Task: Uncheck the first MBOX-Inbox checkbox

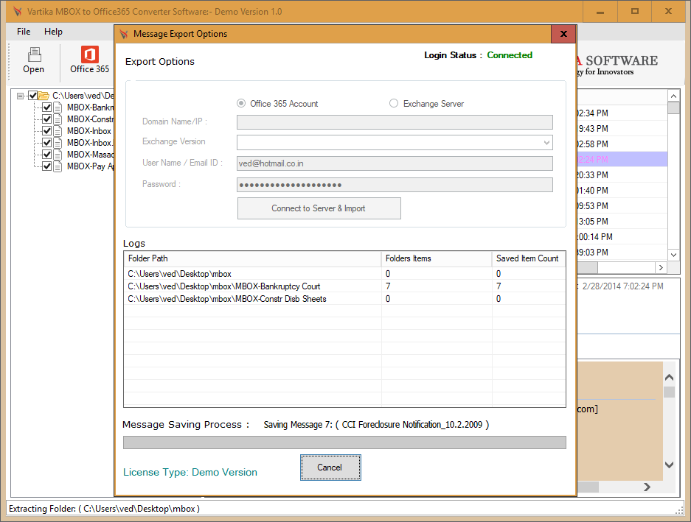Action: (46, 131)
